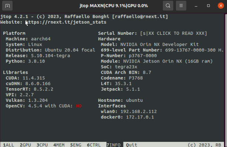The image size is (227, 147).
Task: Click the raffaello@rnext.it email address
Action: click(140, 17)
